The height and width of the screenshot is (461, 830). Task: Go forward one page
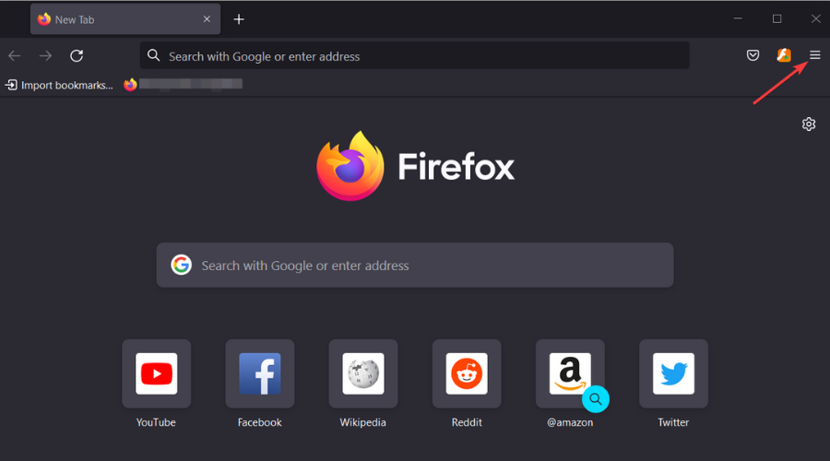click(45, 55)
